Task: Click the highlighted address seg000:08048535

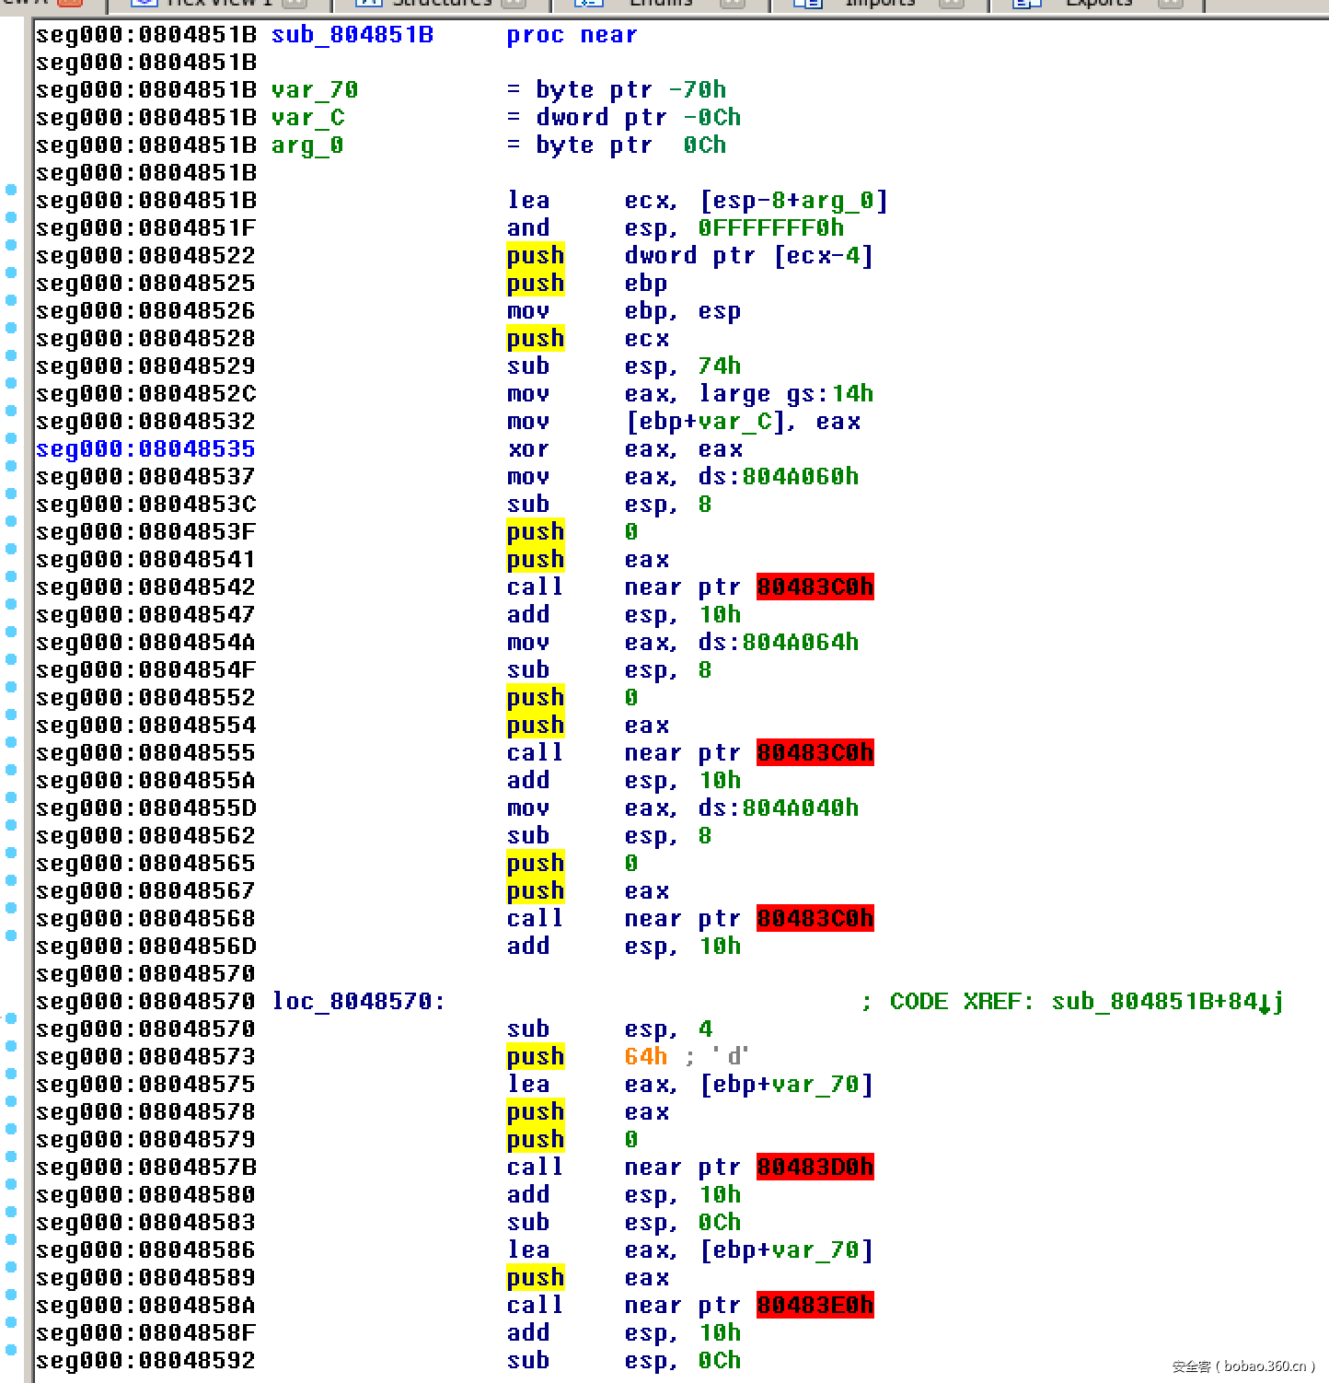Action: coord(145,448)
